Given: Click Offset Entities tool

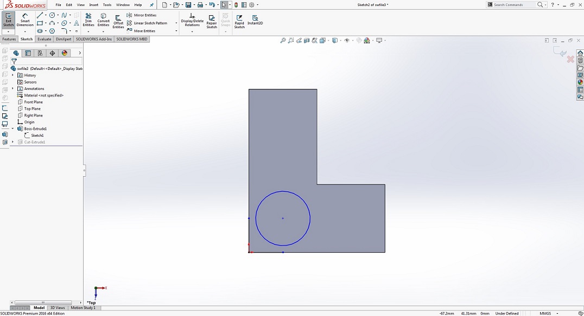Looking at the screenshot, I should (118, 22).
